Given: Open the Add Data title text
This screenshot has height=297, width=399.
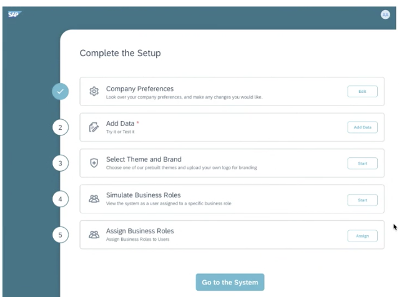Looking at the screenshot, I should (120, 124).
